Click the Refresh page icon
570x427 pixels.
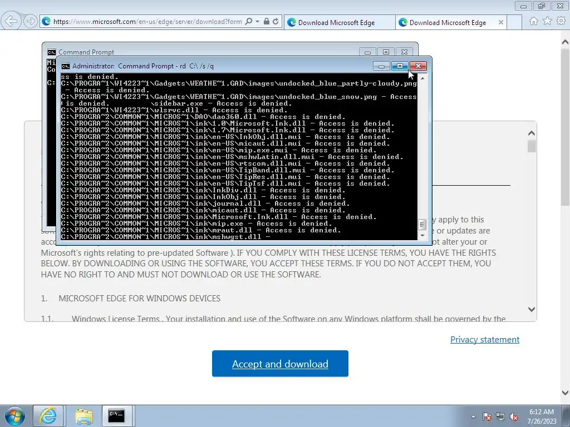(276, 22)
